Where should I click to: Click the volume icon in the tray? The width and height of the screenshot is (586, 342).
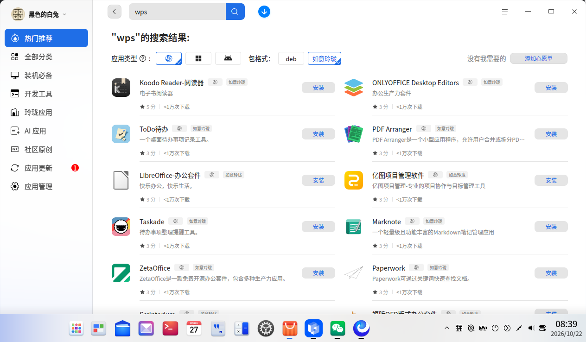(x=531, y=328)
